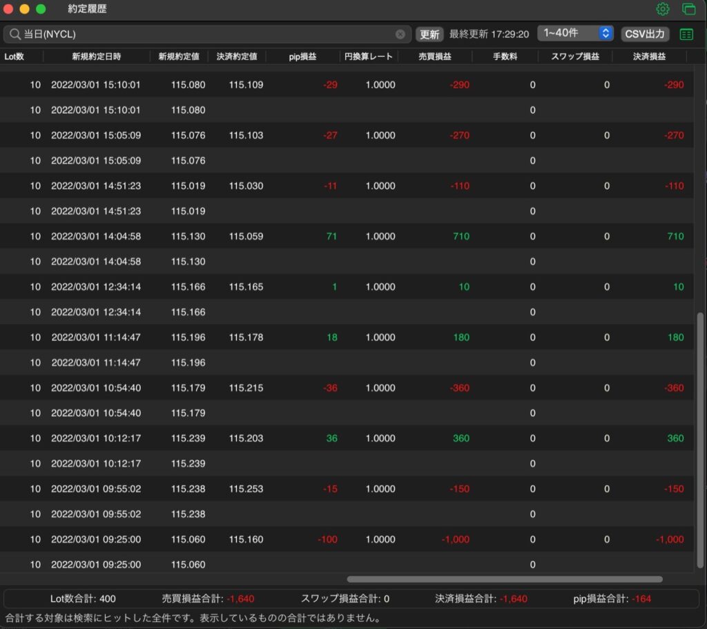
Task: Click the green table column view icon
Action: (686, 35)
